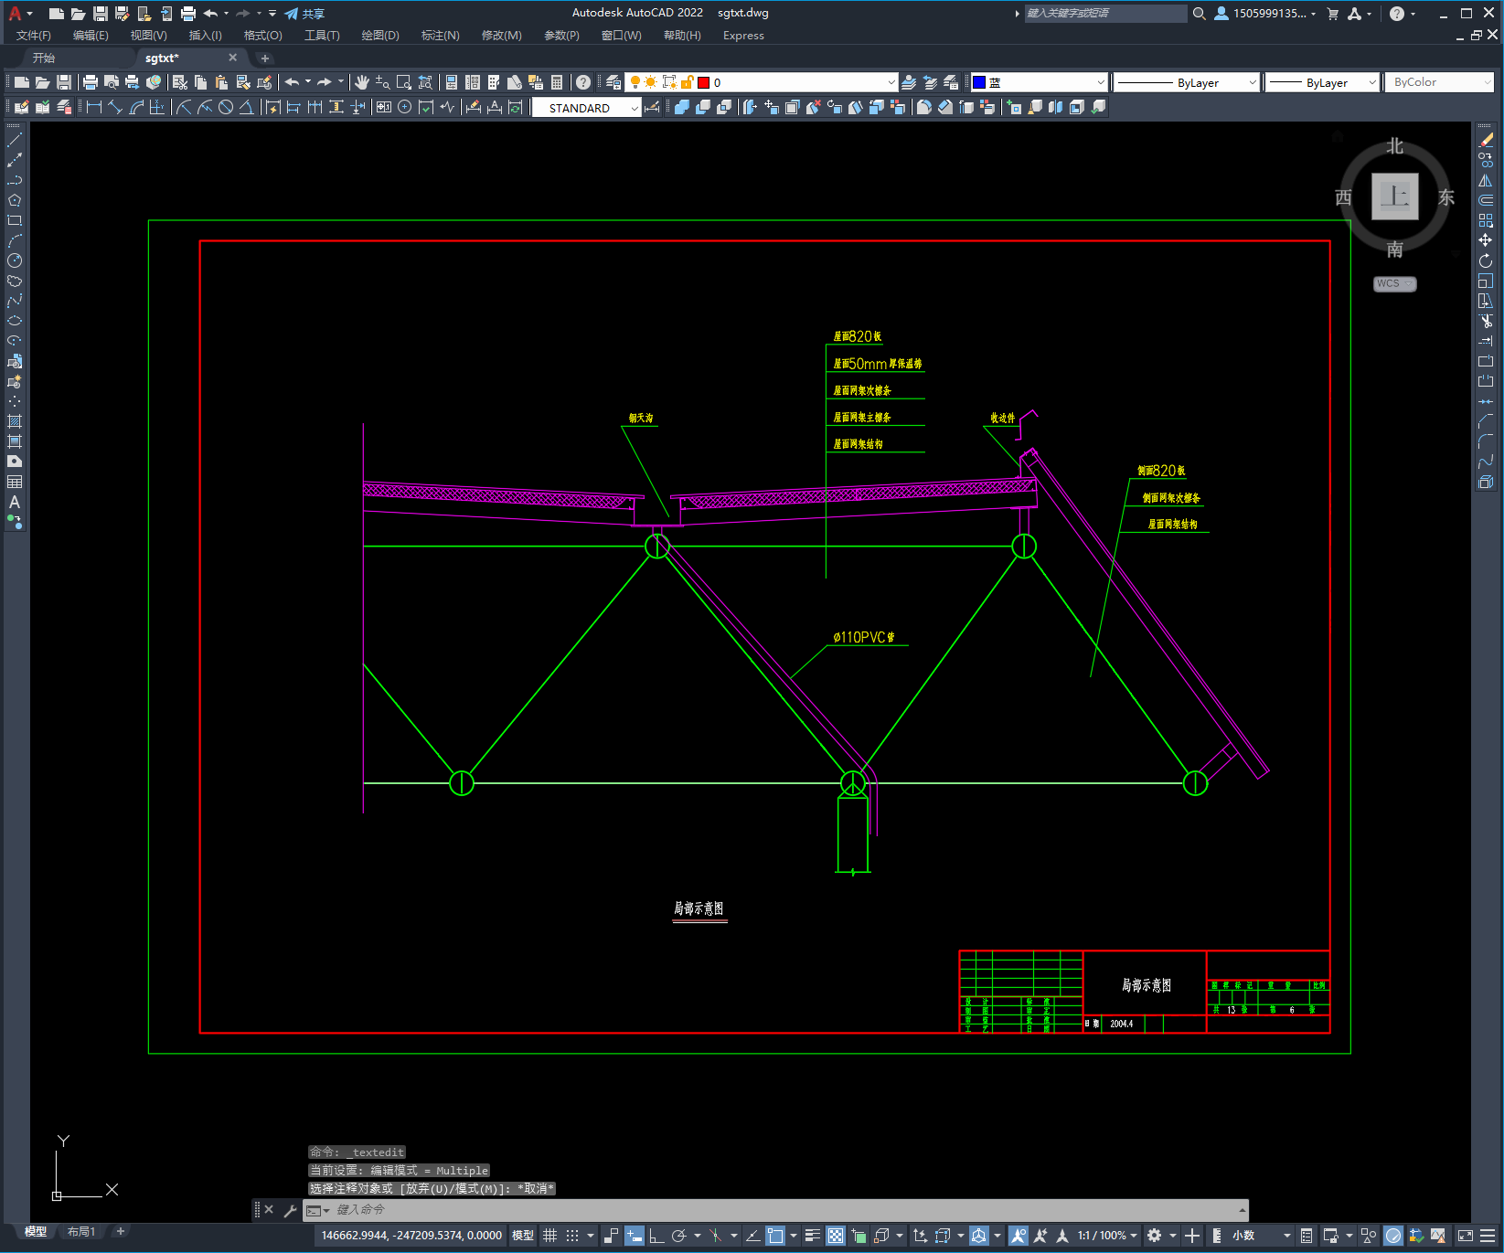Image resolution: width=1504 pixels, height=1253 pixels.
Task: Open the 绘图(D) menu
Action: 380,36
